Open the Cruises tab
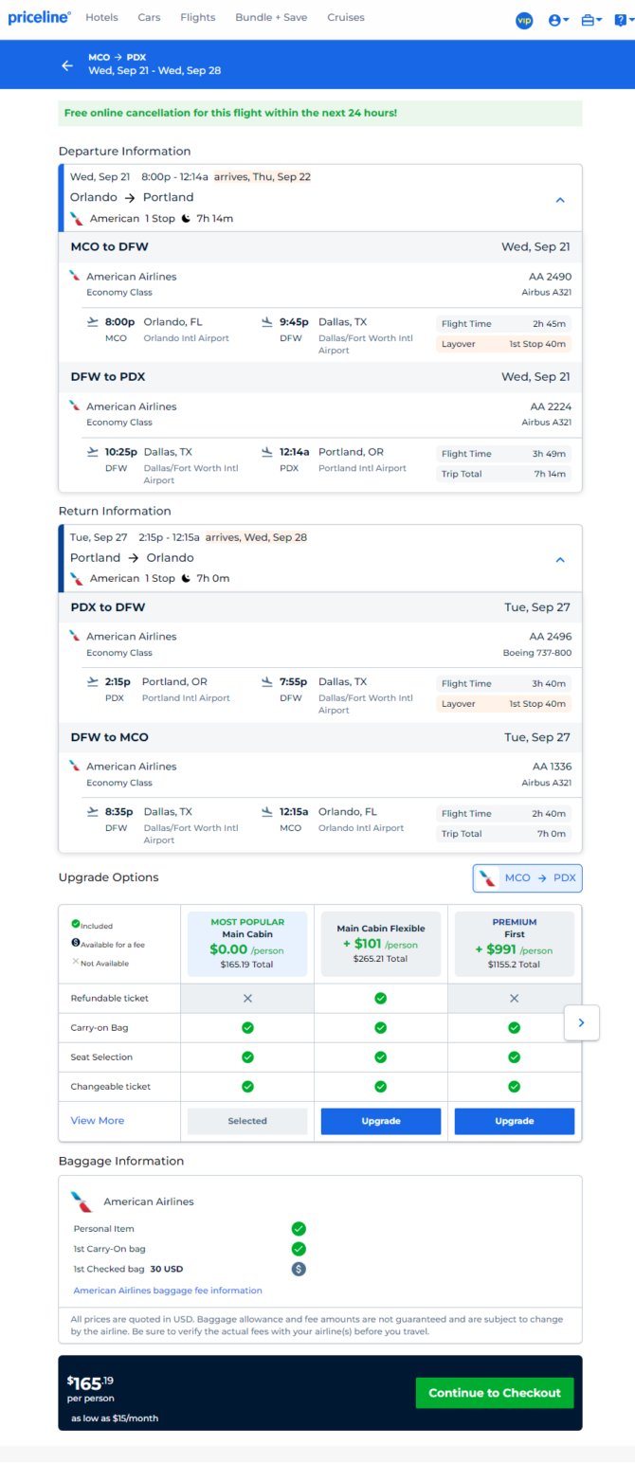Image resolution: width=635 pixels, height=1463 pixels. [x=346, y=17]
